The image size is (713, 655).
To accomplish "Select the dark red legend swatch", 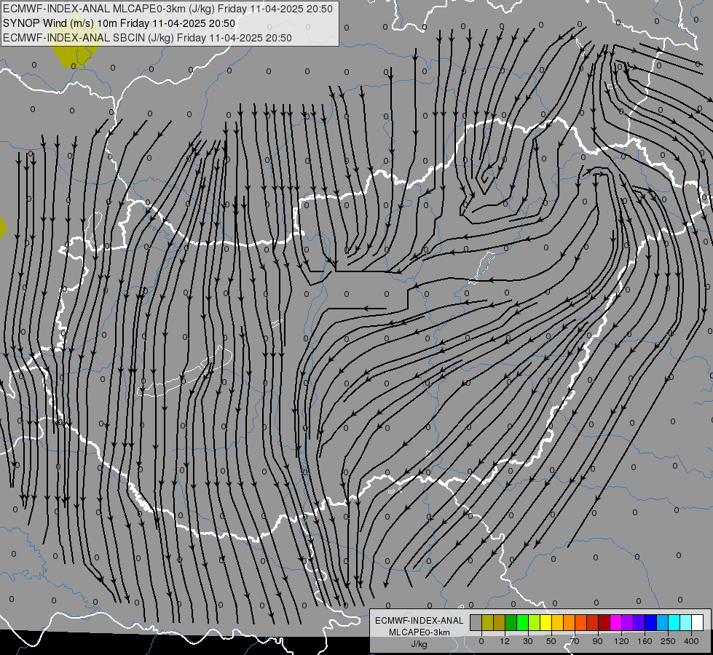I will (x=604, y=622).
